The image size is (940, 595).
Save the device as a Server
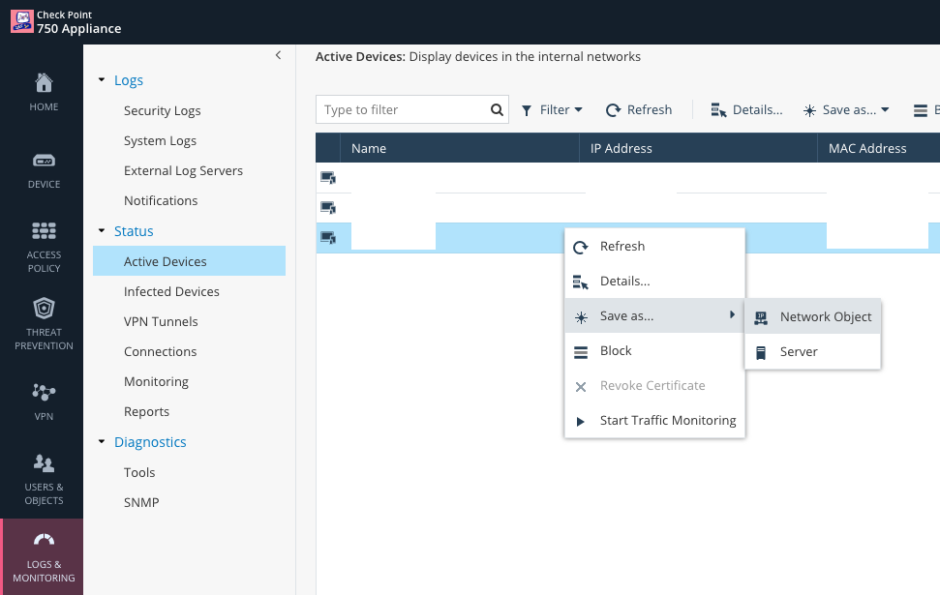point(813,351)
